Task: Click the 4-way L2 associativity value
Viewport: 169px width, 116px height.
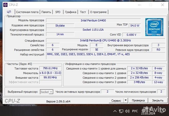Action: pos(158,77)
